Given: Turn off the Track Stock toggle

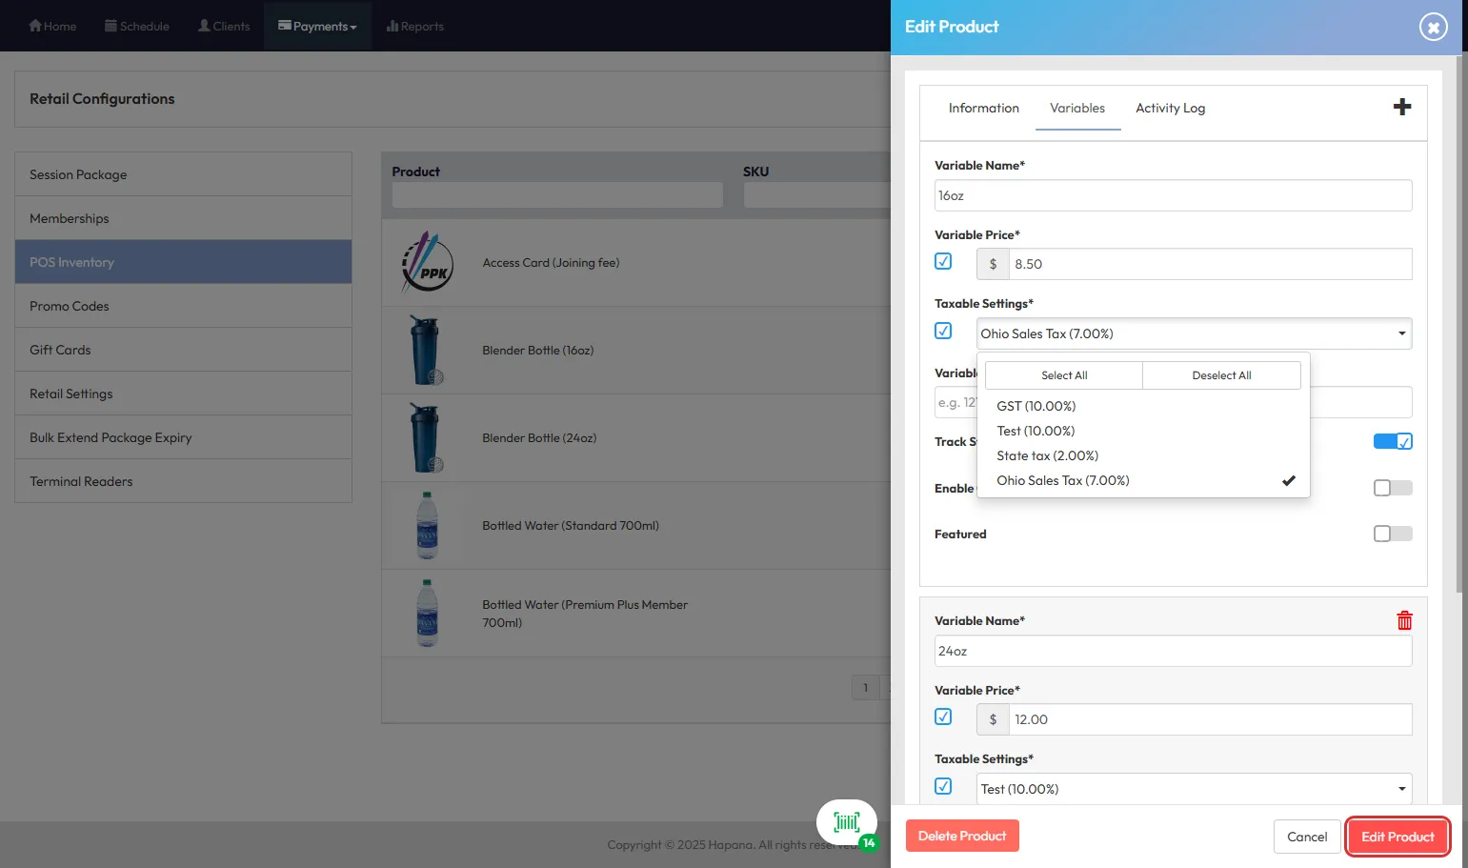Looking at the screenshot, I should tap(1392, 441).
